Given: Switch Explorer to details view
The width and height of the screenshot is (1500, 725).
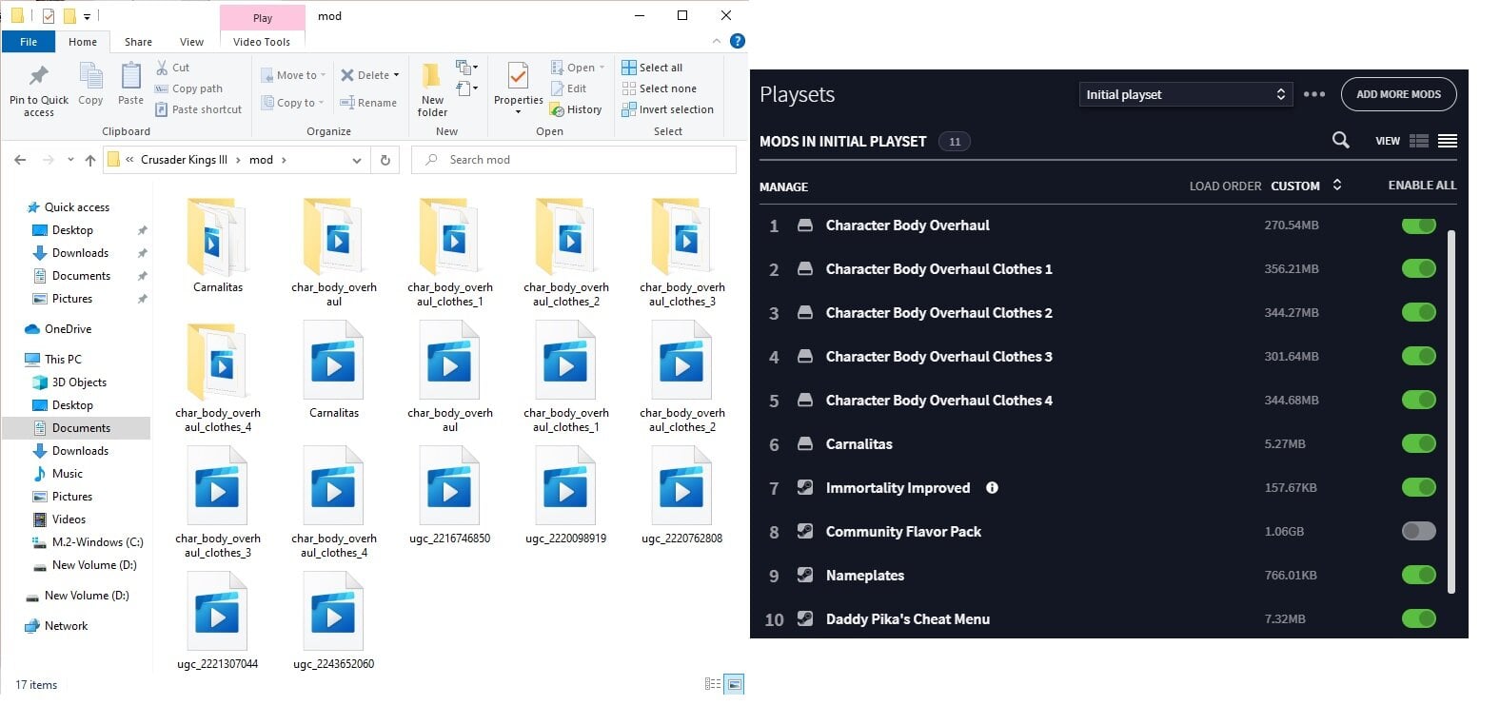Looking at the screenshot, I should [713, 684].
